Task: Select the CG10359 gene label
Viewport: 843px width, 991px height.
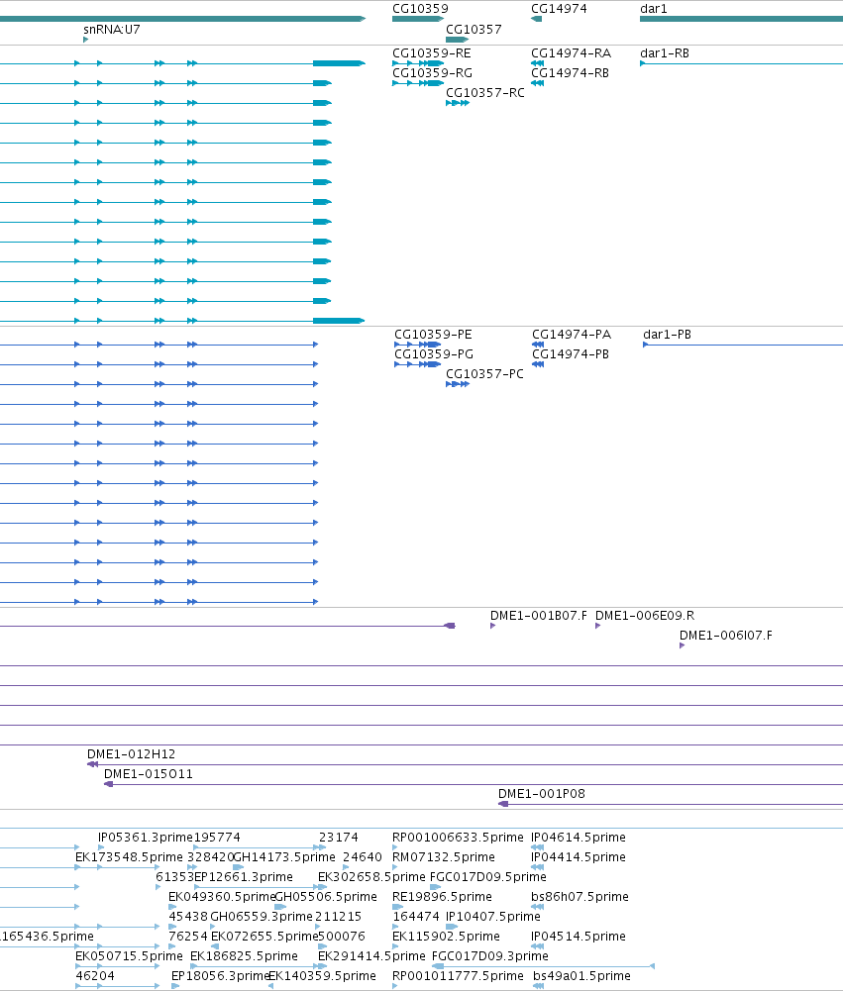Action: [x=420, y=9]
